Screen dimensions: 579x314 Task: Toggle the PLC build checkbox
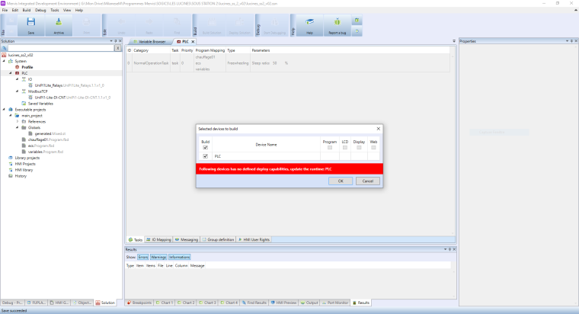(205, 155)
